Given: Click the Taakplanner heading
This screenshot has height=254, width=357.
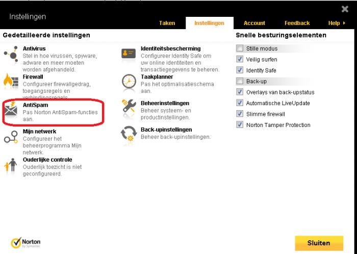Looking at the screenshot, I should (x=157, y=77).
